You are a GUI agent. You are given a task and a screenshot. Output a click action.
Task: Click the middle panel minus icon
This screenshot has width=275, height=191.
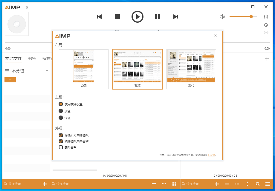coord(154,184)
